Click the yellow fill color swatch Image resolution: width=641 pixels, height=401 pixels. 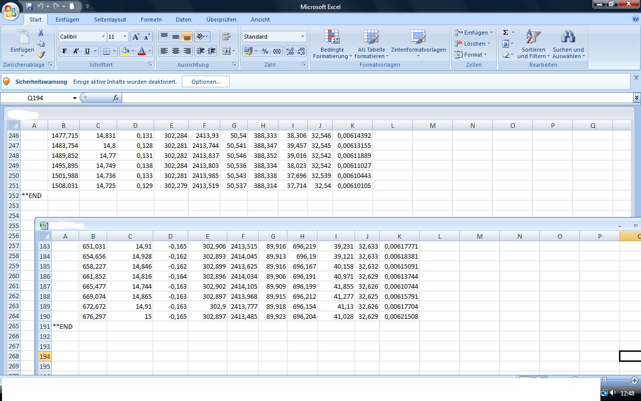[125, 51]
